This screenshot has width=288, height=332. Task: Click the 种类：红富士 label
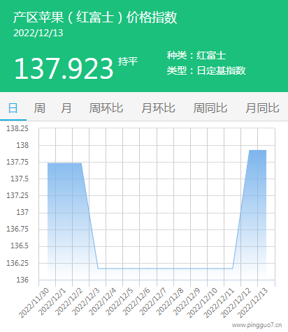point(196,55)
